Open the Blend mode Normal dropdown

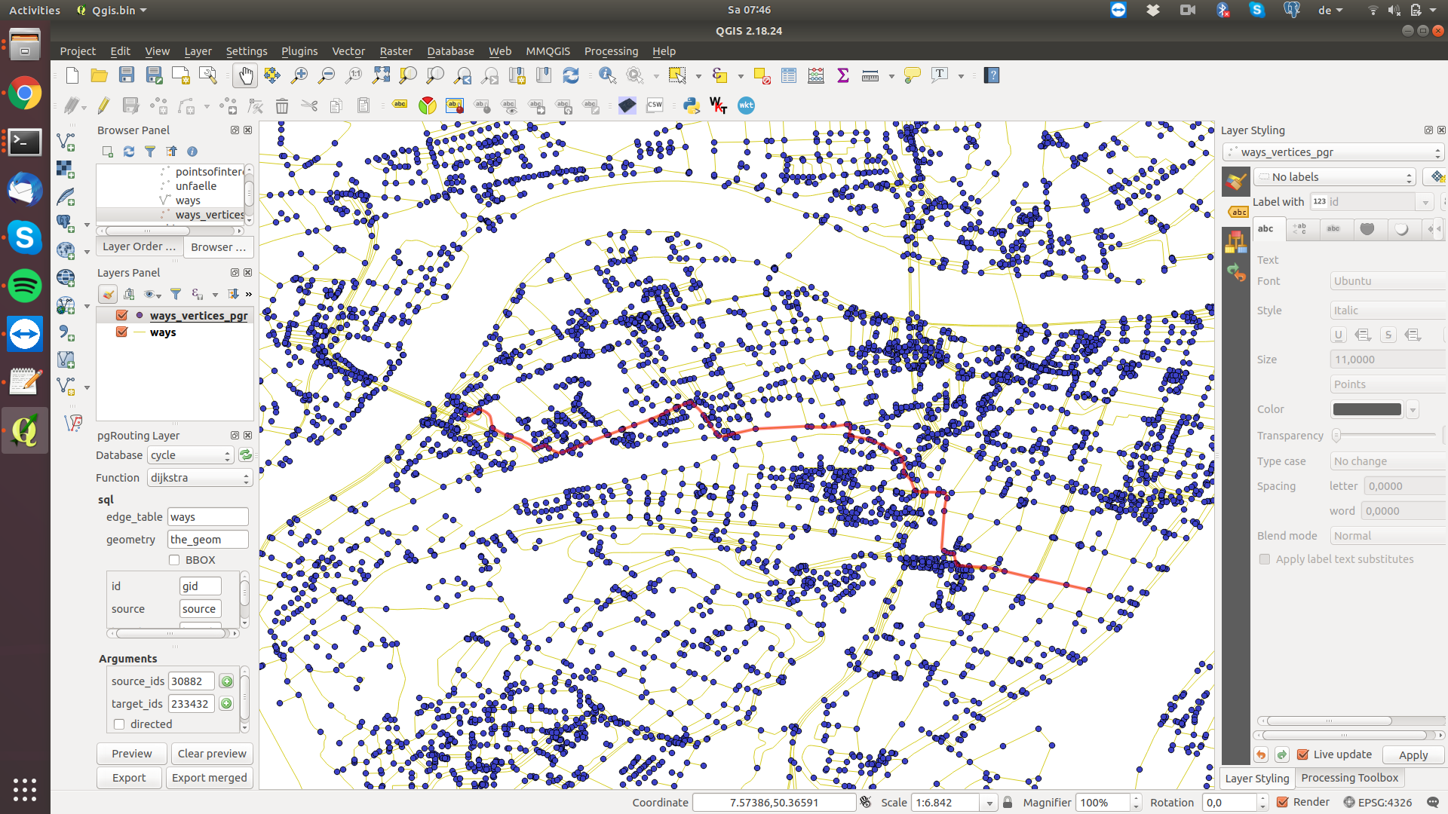(1388, 536)
